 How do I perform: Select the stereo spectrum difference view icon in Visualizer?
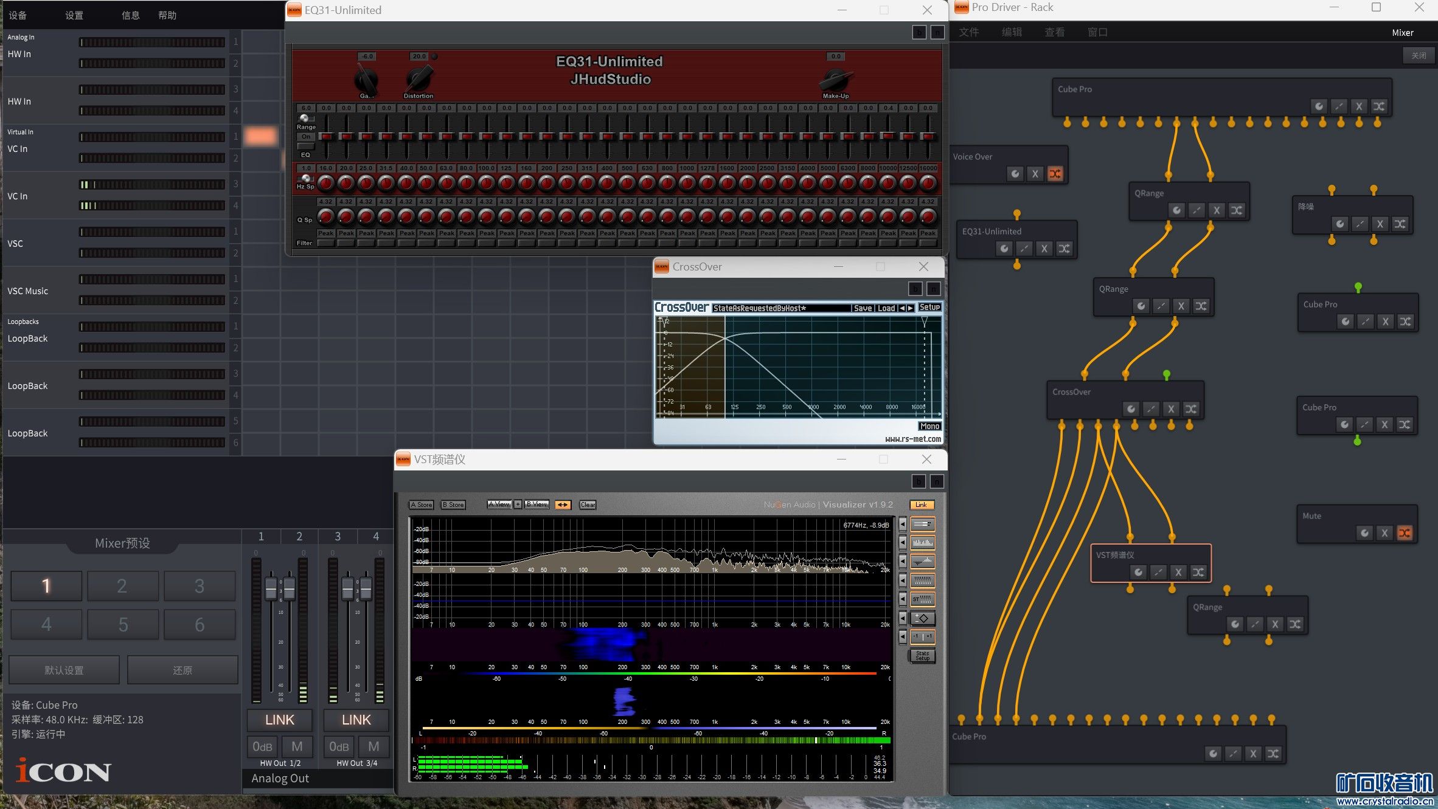click(x=922, y=562)
